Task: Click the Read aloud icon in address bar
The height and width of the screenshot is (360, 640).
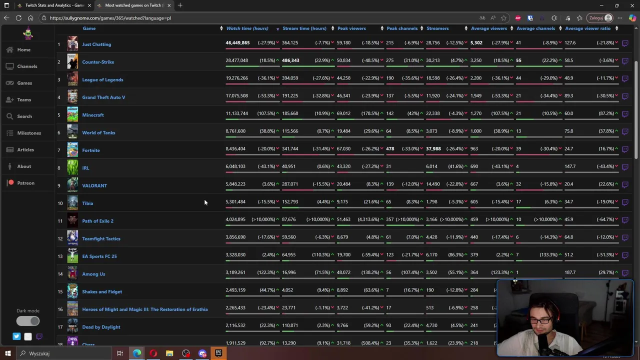Action: 493,18
